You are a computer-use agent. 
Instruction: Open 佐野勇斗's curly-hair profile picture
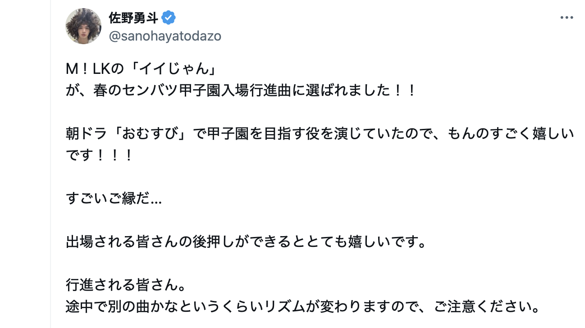pos(83,26)
